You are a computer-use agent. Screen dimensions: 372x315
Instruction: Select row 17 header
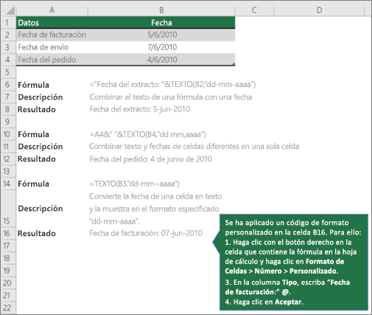7,246
